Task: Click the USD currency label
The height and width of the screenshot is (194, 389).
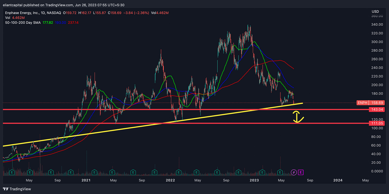Action: tap(375, 11)
